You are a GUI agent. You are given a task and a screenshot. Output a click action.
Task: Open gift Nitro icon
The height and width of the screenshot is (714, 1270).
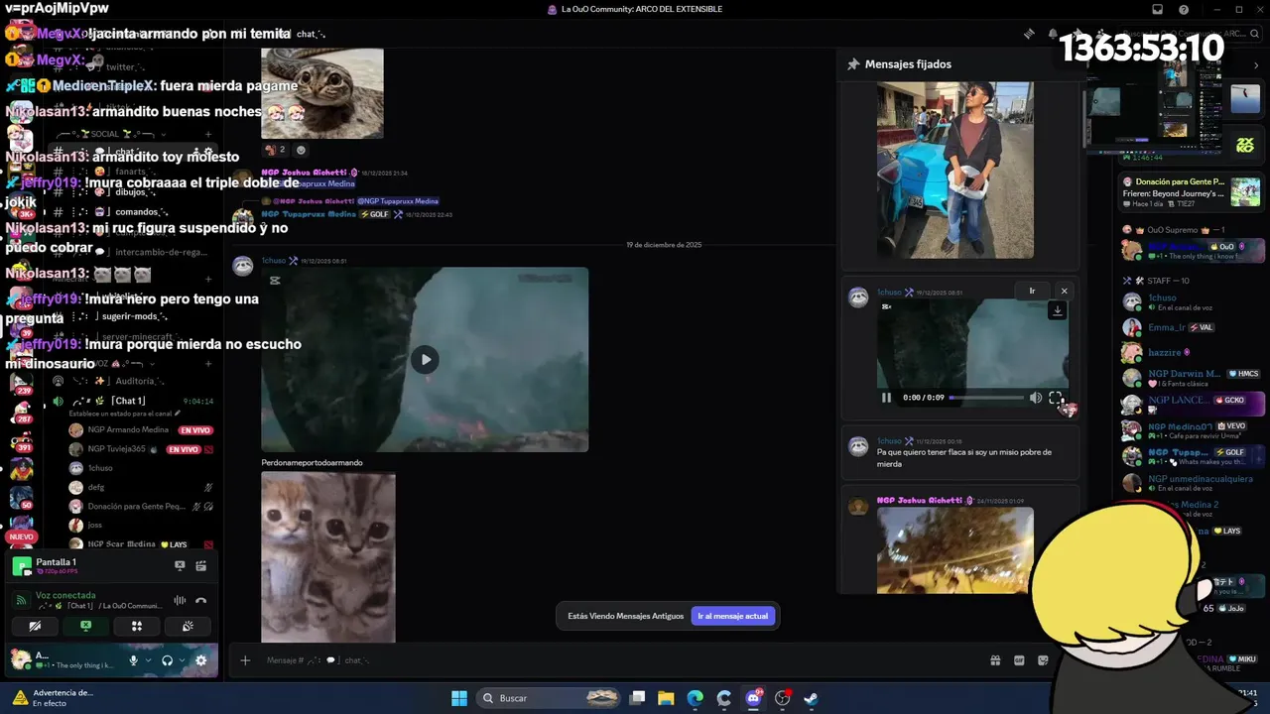click(995, 660)
